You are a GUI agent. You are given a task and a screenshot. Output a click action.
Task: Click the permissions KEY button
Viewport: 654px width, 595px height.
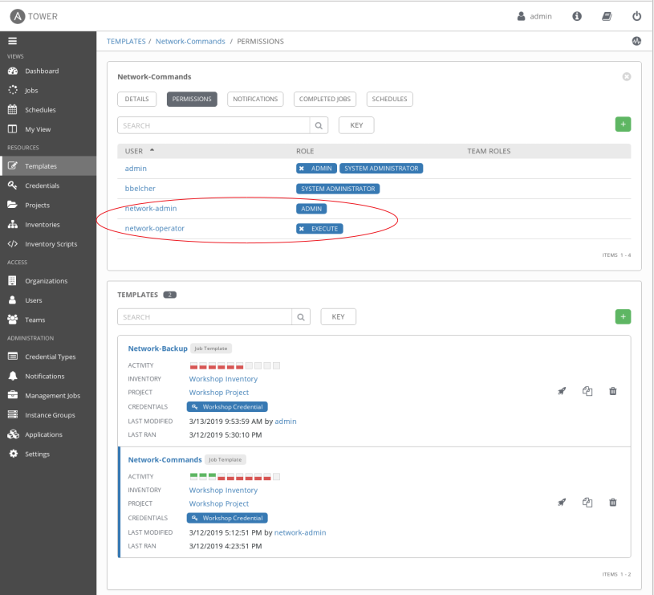356,125
